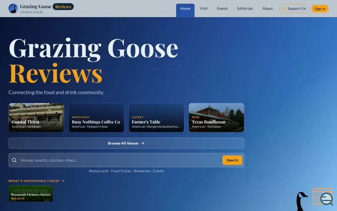Image resolution: width=337 pixels, height=211 pixels.
Task: Click the "American · Newport News" text
Action: pos(90,127)
